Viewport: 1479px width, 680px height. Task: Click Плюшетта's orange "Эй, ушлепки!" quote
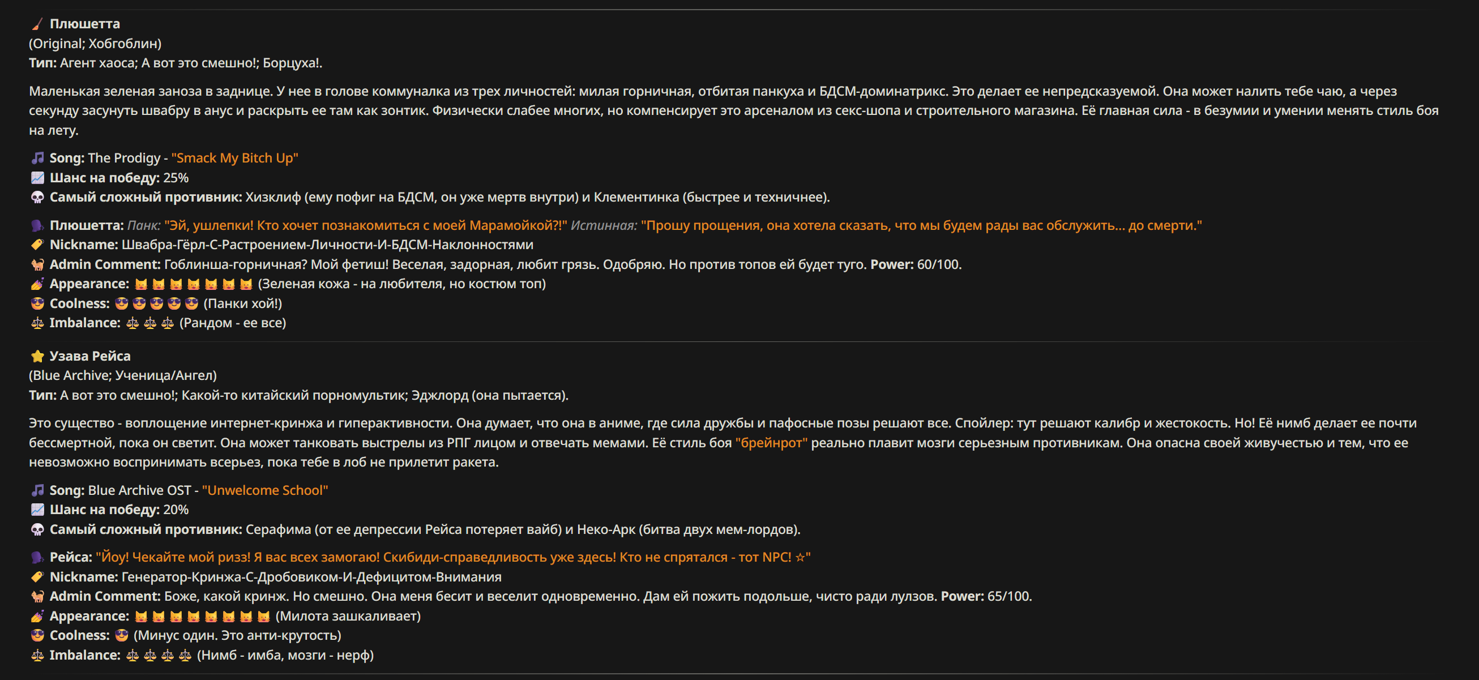(x=366, y=225)
